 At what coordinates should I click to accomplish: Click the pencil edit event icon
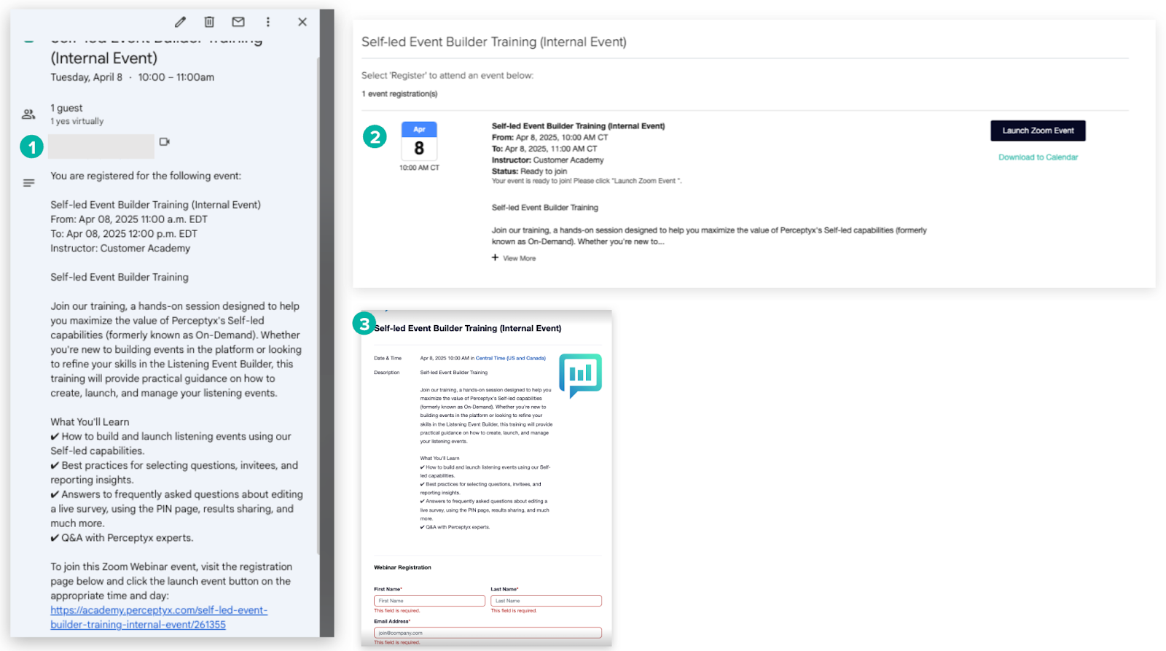tap(180, 22)
